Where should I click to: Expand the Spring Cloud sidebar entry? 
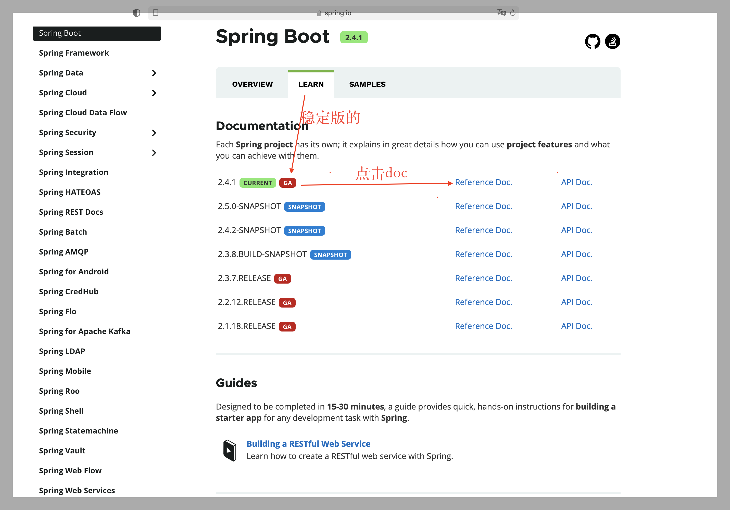click(x=154, y=93)
